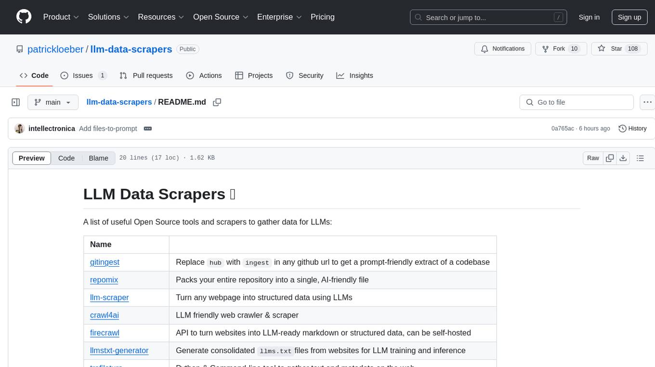The width and height of the screenshot is (655, 367).
Task: Focus the Search or jump to field
Action: click(487, 17)
